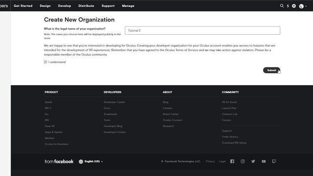Open the VR for Good link

coord(229,102)
